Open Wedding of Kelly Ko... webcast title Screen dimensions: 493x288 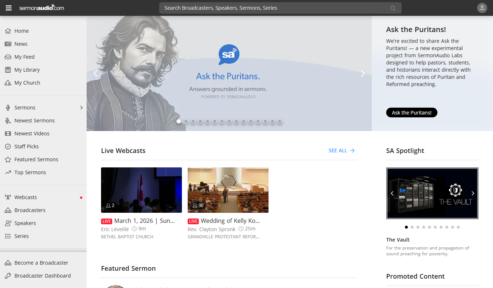(x=230, y=221)
